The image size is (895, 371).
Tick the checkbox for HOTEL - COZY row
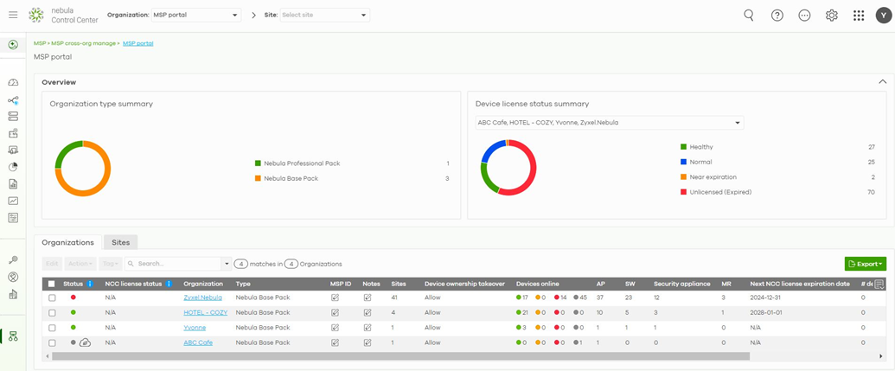52,313
